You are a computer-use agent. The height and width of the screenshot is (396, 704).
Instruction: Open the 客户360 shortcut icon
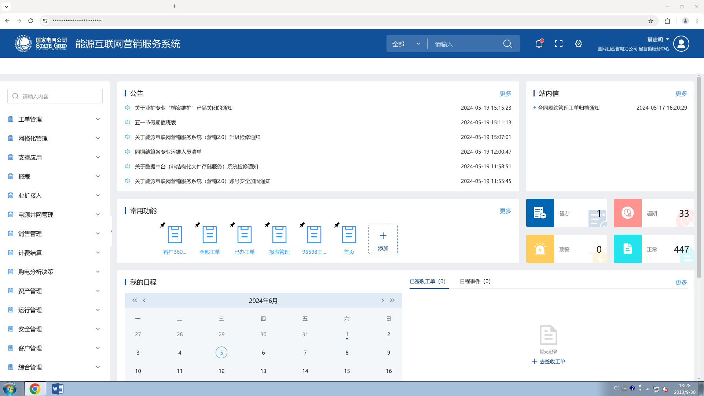(175, 235)
